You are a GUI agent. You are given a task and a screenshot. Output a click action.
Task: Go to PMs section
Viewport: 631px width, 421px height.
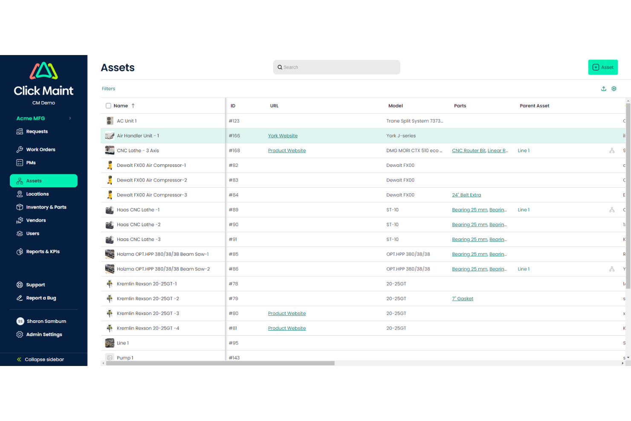coord(31,163)
